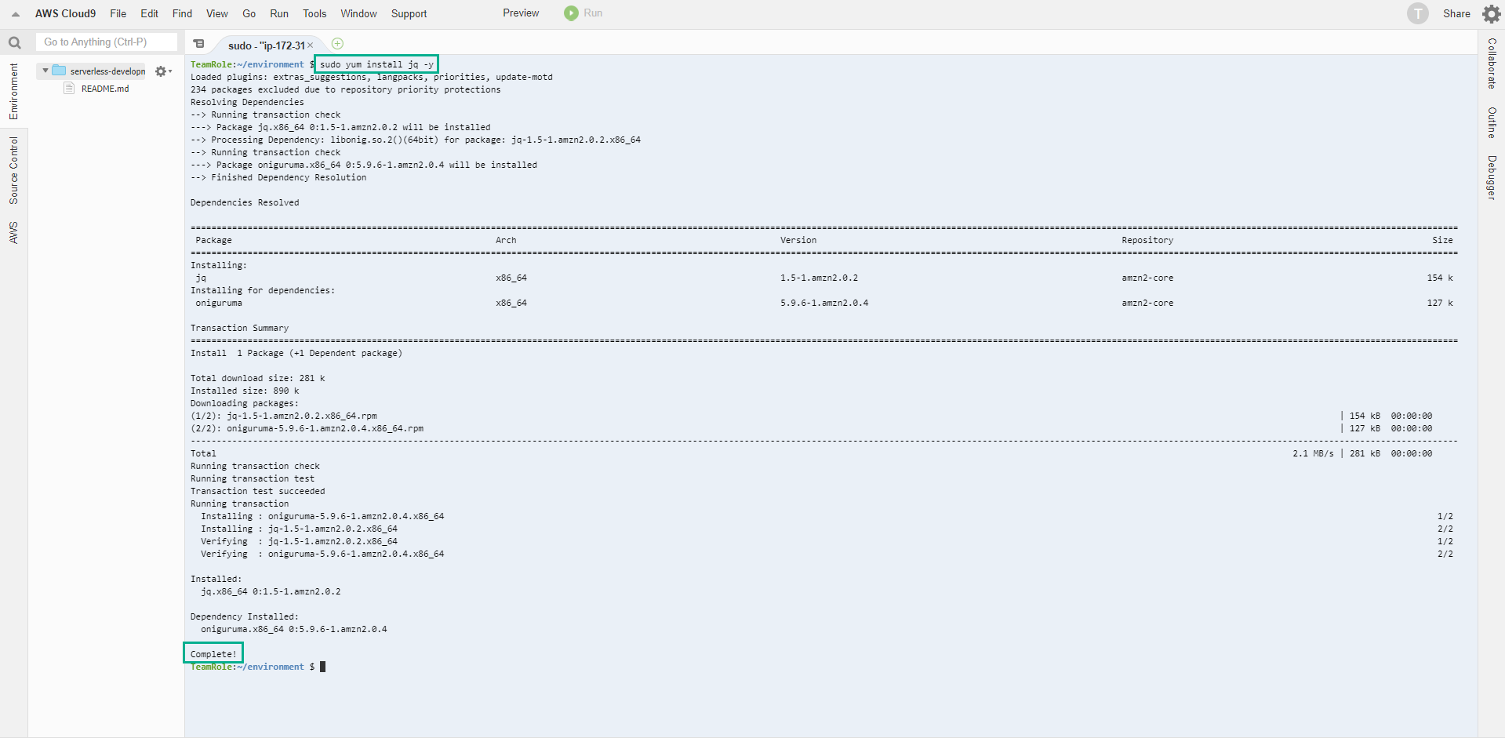Switch to the sudo terminal tab

(266, 45)
